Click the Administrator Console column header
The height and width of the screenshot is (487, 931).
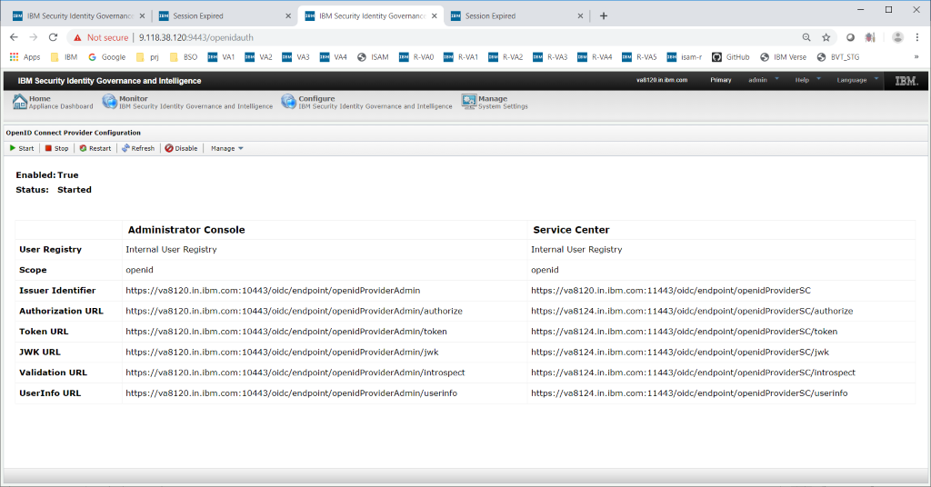coord(186,230)
